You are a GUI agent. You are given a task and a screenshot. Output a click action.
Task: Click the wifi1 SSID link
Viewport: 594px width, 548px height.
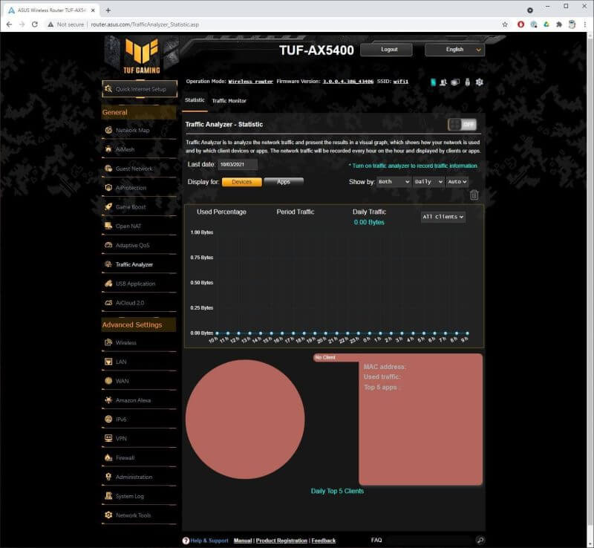401,82
